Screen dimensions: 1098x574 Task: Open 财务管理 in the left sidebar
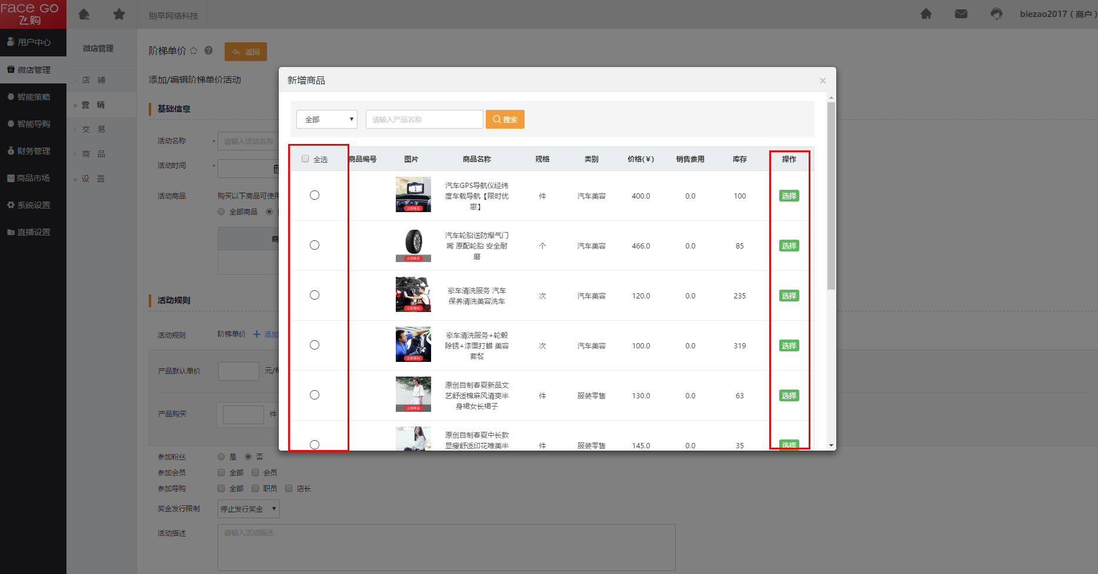[x=34, y=151]
